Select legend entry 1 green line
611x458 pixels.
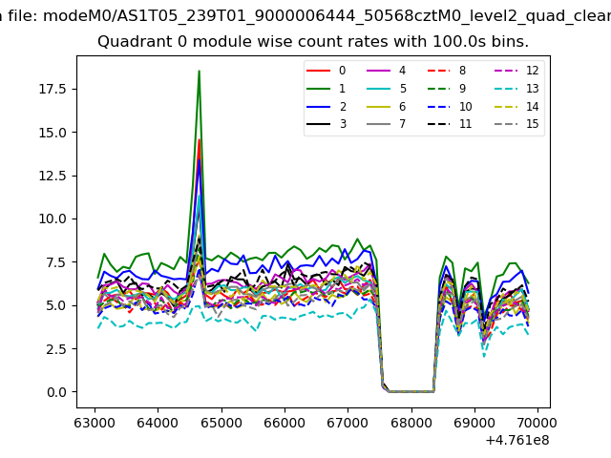[317, 89]
